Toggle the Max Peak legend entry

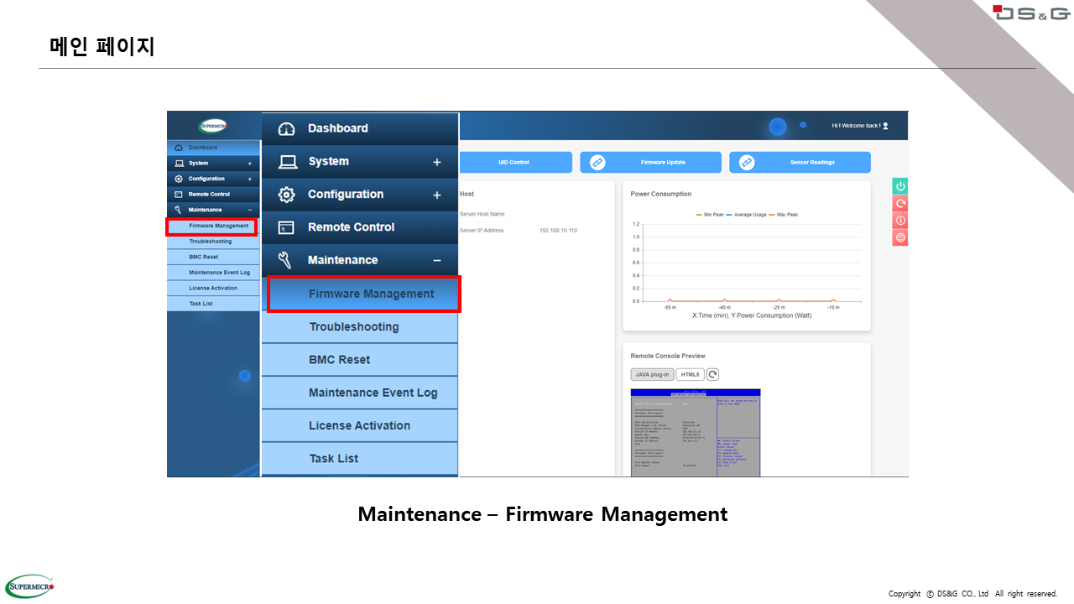(783, 215)
